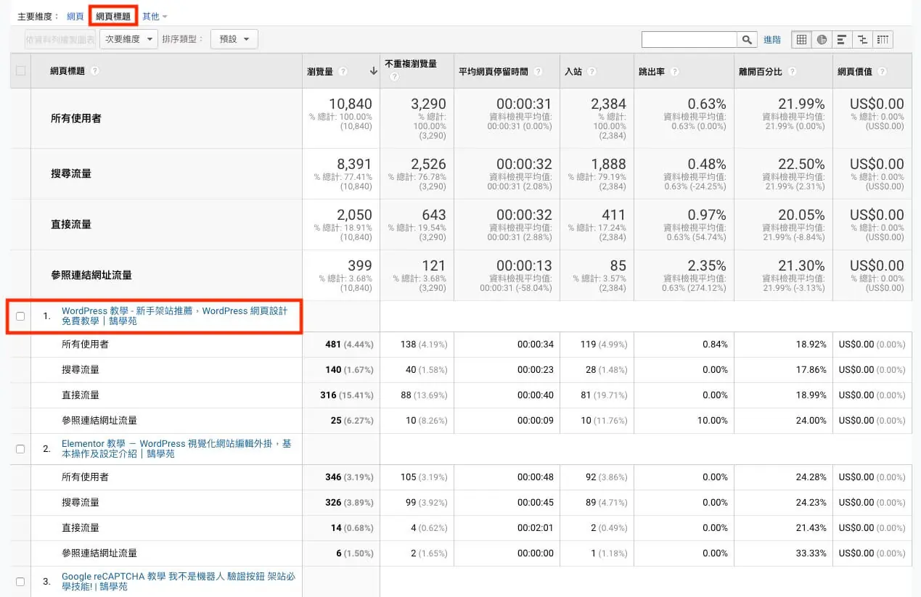Click summary exit percentage 21.99%
Viewport: 921px width, 597px height.
click(801, 104)
